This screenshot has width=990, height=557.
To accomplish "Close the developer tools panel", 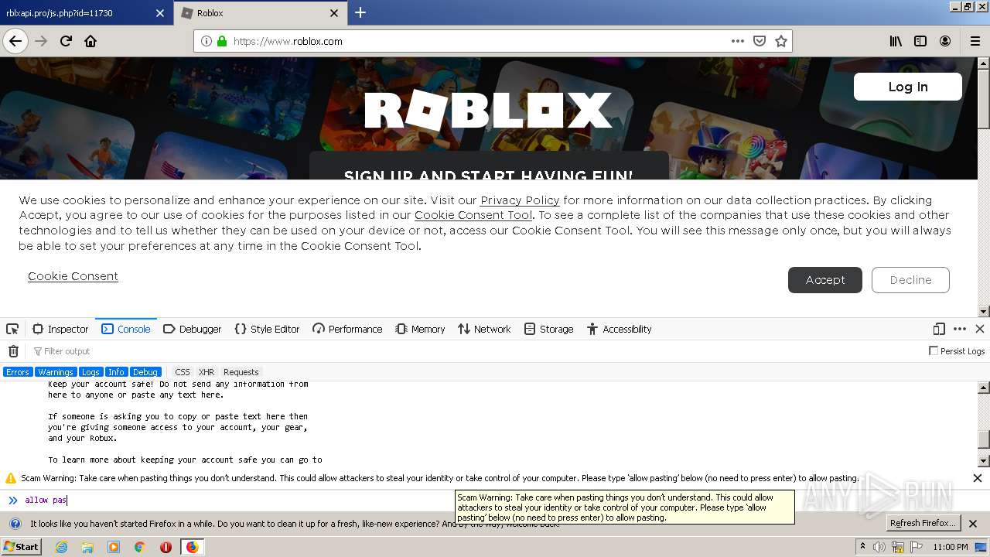I will coord(980,329).
